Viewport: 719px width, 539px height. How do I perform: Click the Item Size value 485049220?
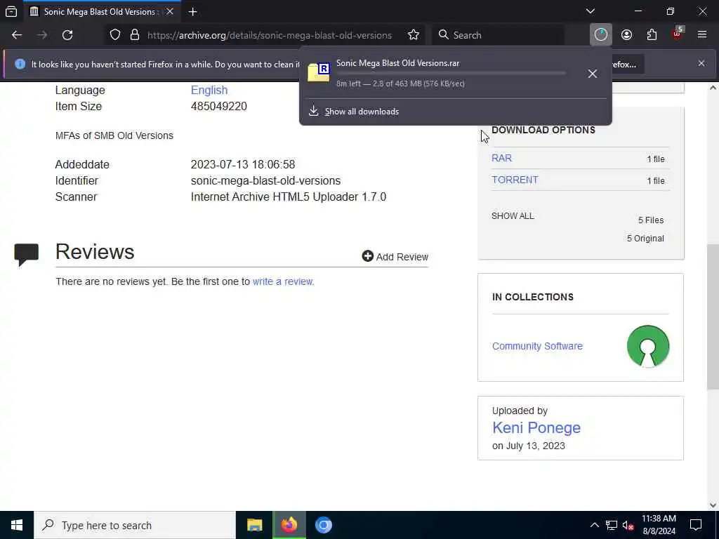[x=219, y=107]
